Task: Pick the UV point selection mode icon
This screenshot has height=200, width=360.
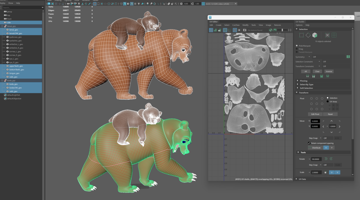Action: [x=327, y=35]
